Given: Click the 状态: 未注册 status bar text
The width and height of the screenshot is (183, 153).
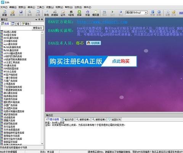Looking at the screenshot, I should (x=47, y=152).
